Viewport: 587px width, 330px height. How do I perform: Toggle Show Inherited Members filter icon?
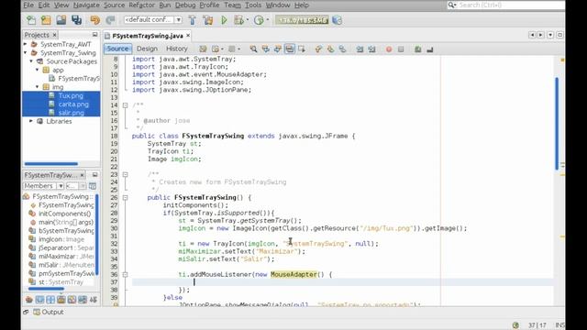pyautogui.click(x=29, y=300)
